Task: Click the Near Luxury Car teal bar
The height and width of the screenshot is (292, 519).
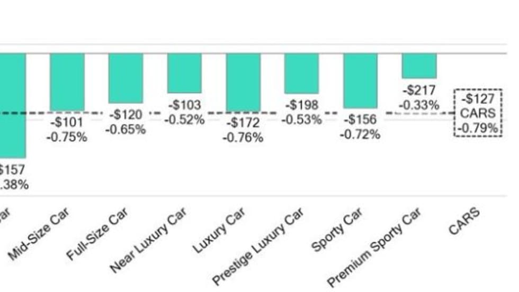Action: coord(184,73)
